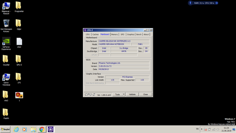
Task: Switch to the Graphics tab
Action: click(x=131, y=34)
